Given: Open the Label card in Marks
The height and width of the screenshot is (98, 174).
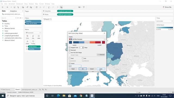Looking at the screenshot, I should (x=39, y=37).
